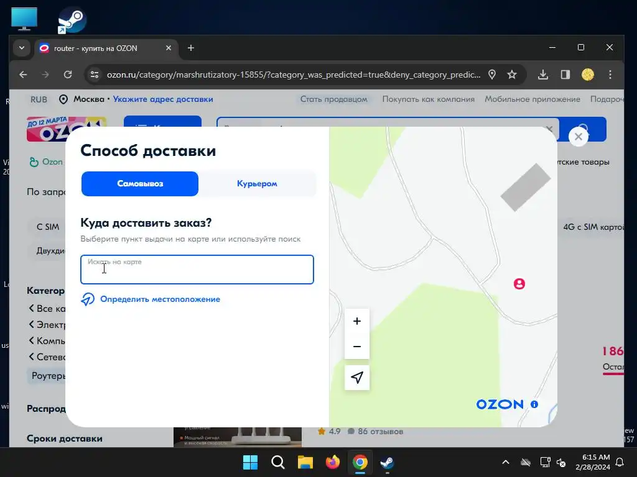Open Steam from the taskbar
The width and height of the screenshot is (637, 477).
click(x=387, y=462)
